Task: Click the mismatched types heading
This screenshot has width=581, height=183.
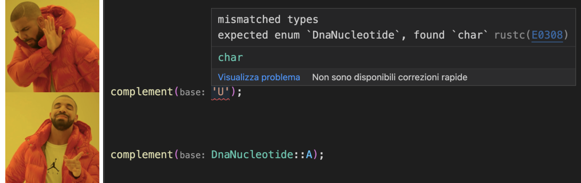Action: coord(268,19)
